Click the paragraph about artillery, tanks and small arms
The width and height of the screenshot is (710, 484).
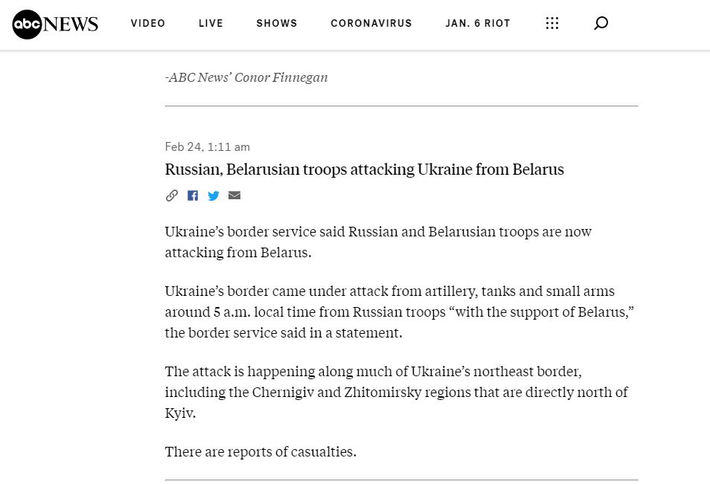pyautogui.click(x=400, y=312)
